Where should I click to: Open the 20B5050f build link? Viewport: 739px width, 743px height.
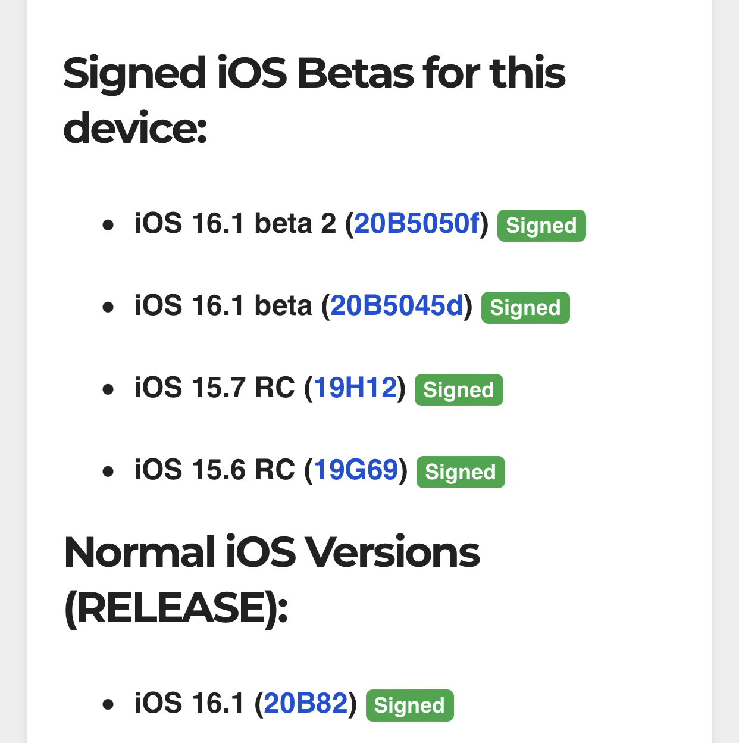point(417,224)
